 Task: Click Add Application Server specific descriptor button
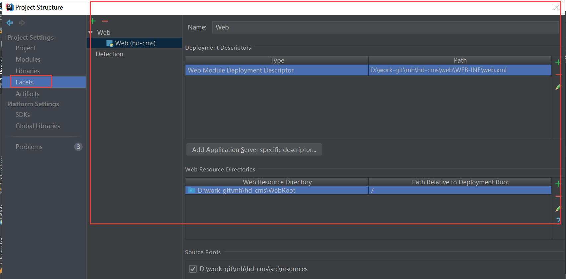(254, 150)
